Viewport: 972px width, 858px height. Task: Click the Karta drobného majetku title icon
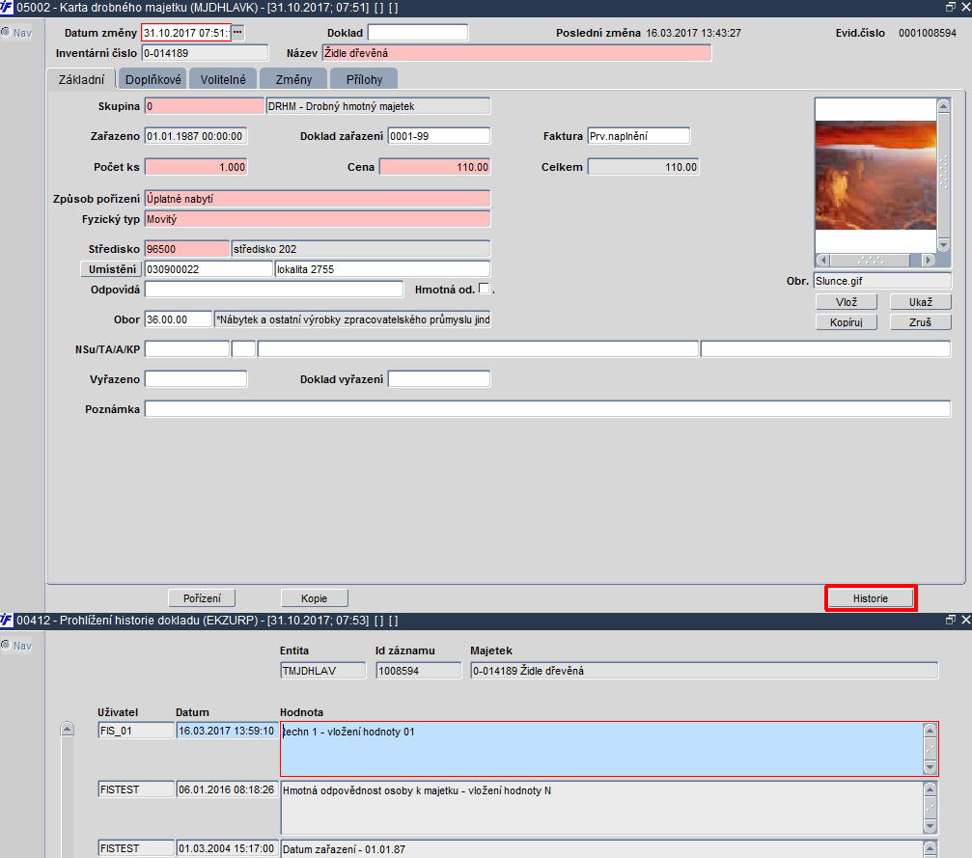[x=7, y=8]
